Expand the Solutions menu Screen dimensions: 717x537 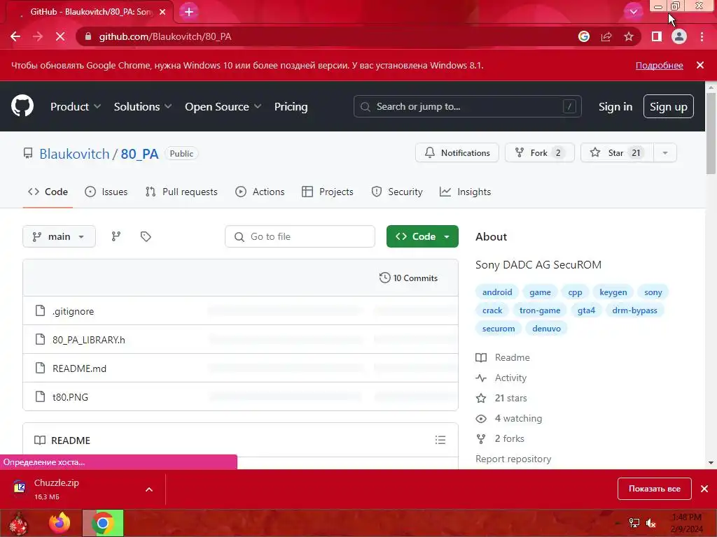click(143, 106)
